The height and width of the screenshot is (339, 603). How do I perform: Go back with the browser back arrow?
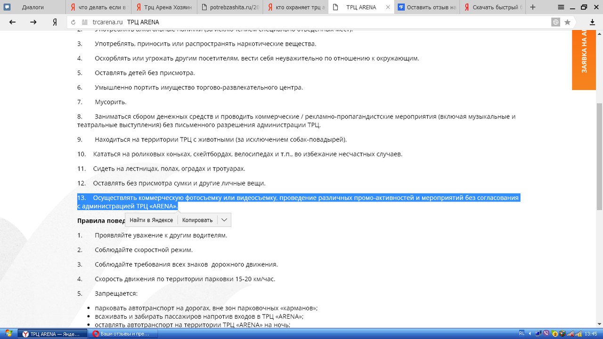pos(13,22)
